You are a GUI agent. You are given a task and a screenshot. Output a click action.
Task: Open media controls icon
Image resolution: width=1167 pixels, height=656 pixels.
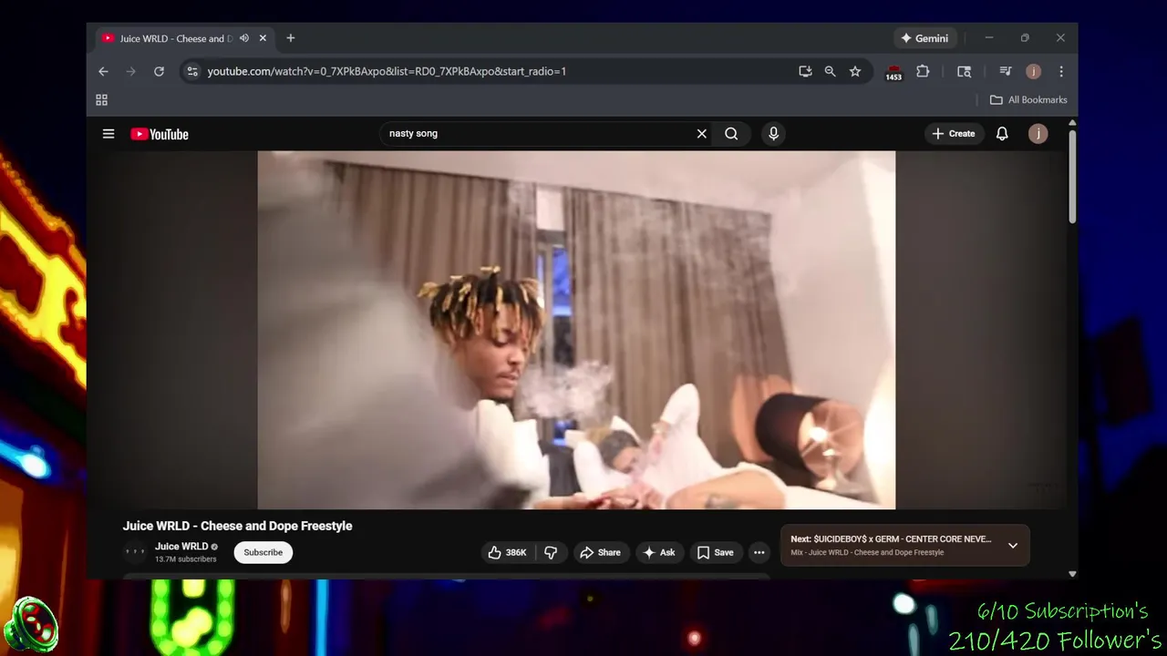click(x=1006, y=71)
